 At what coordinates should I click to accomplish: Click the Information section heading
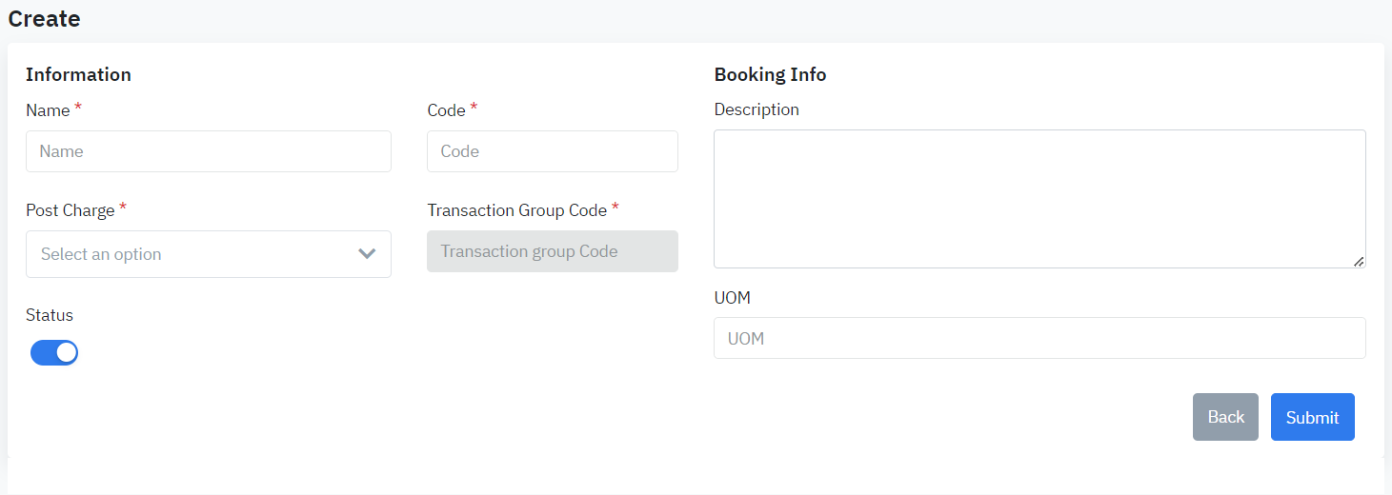78,74
